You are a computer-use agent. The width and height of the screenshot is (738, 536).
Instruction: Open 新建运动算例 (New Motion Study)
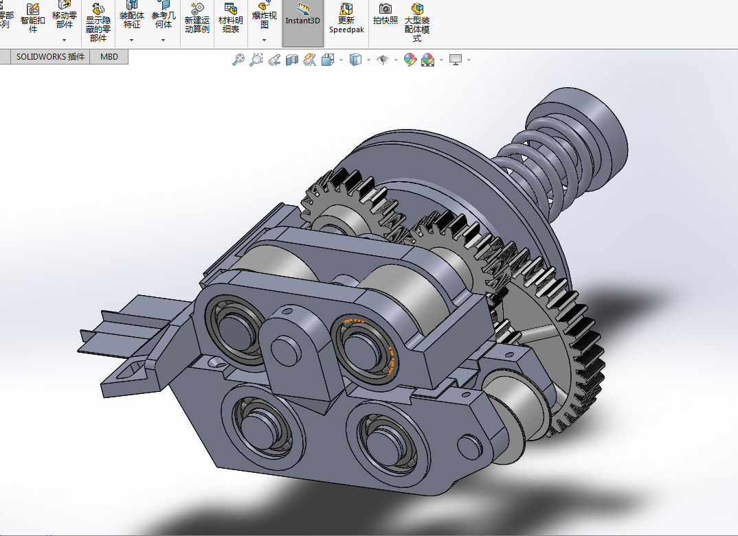pos(197,10)
